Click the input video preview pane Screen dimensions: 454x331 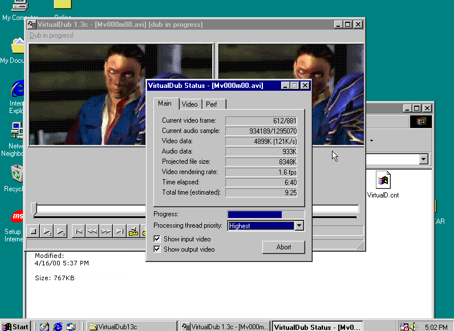[x=87, y=95]
